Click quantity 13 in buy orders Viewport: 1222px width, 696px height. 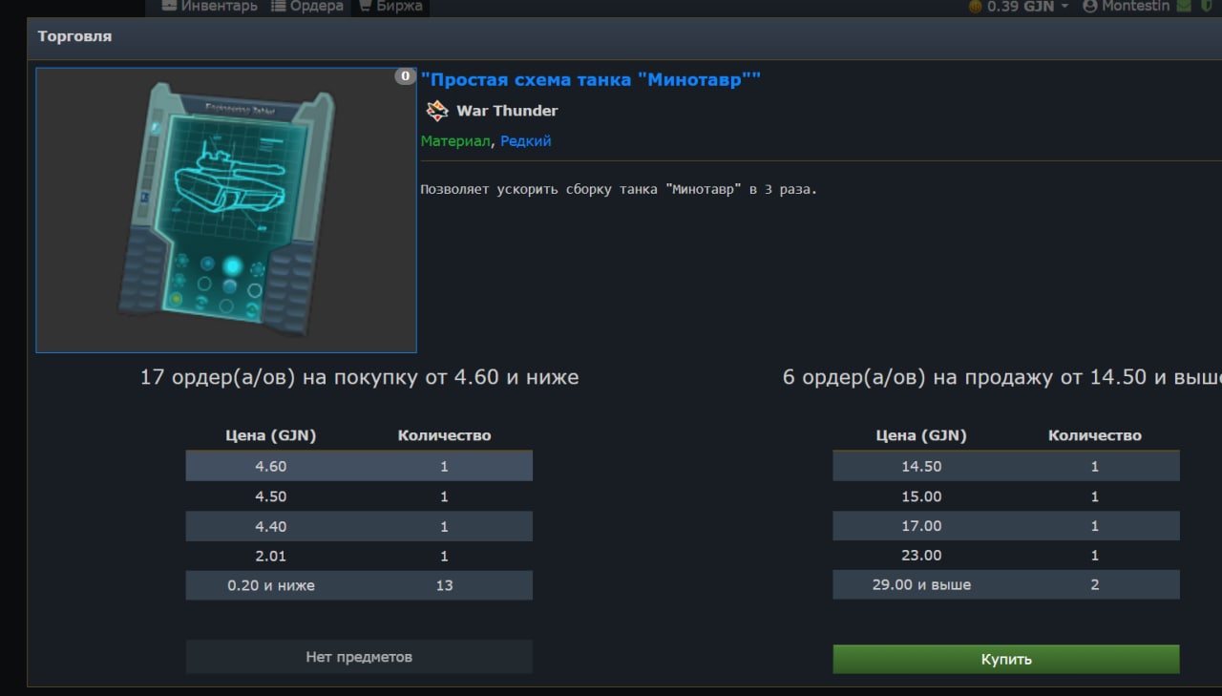point(444,585)
